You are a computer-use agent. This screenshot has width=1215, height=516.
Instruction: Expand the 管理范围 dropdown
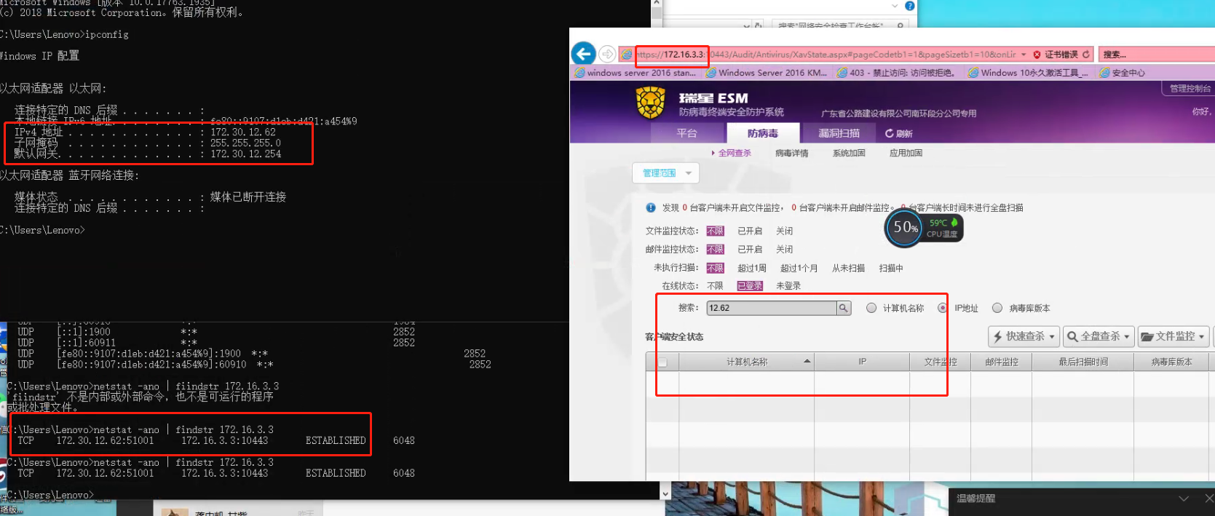(x=666, y=173)
